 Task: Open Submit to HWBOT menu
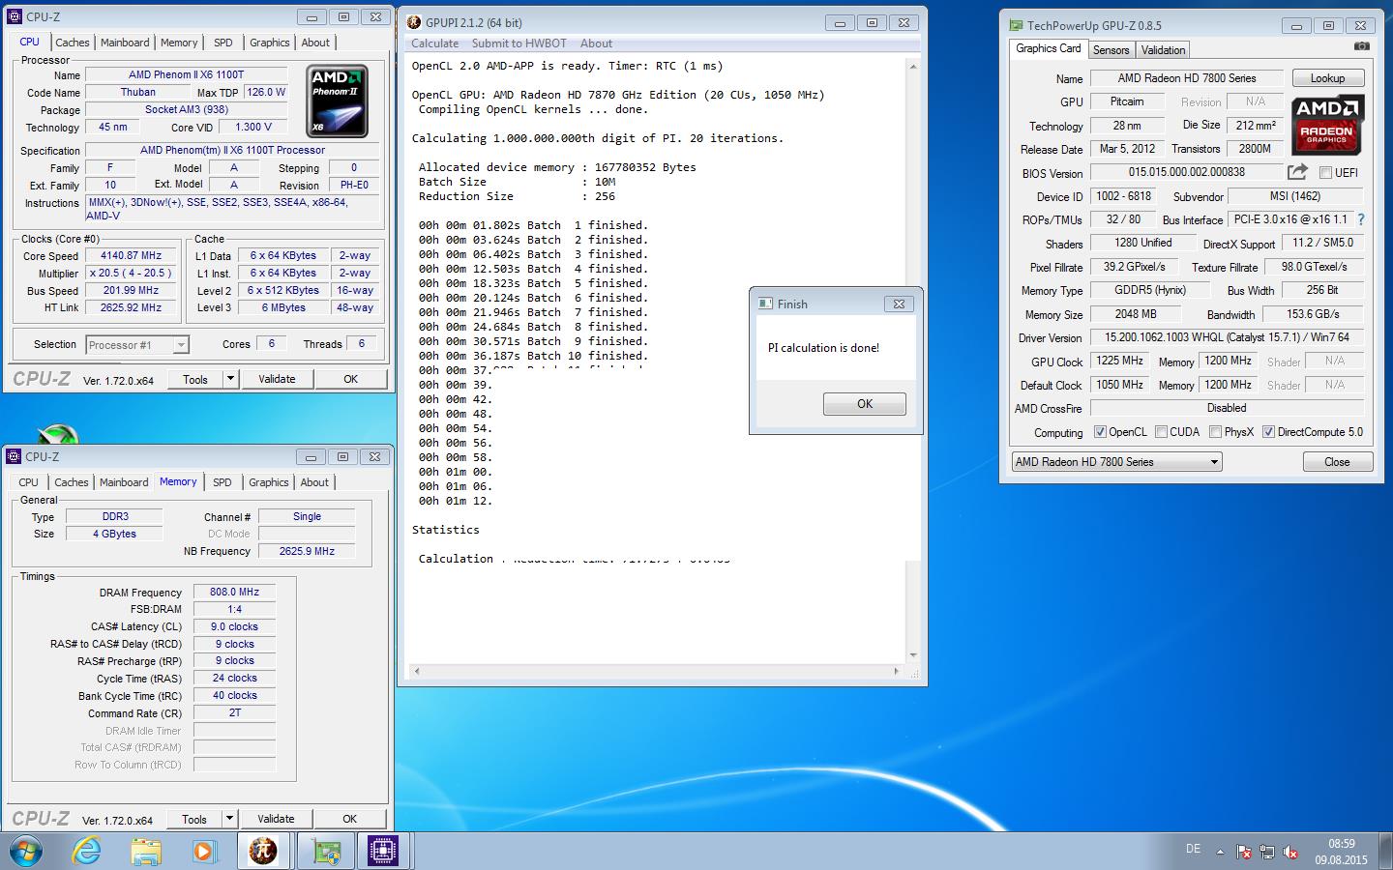pyautogui.click(x=519, y=43)
